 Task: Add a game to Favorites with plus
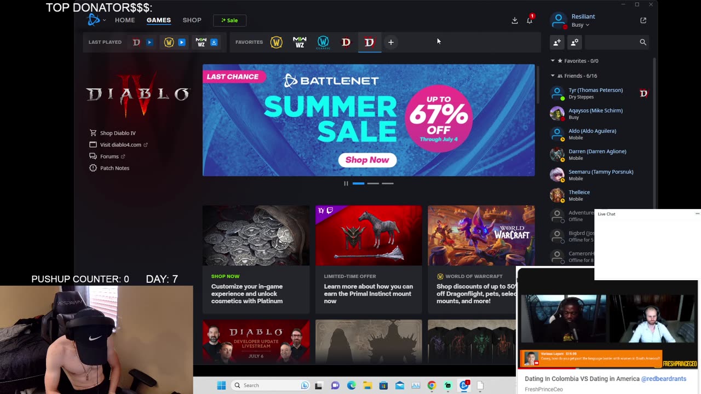(x=391, y=42)
